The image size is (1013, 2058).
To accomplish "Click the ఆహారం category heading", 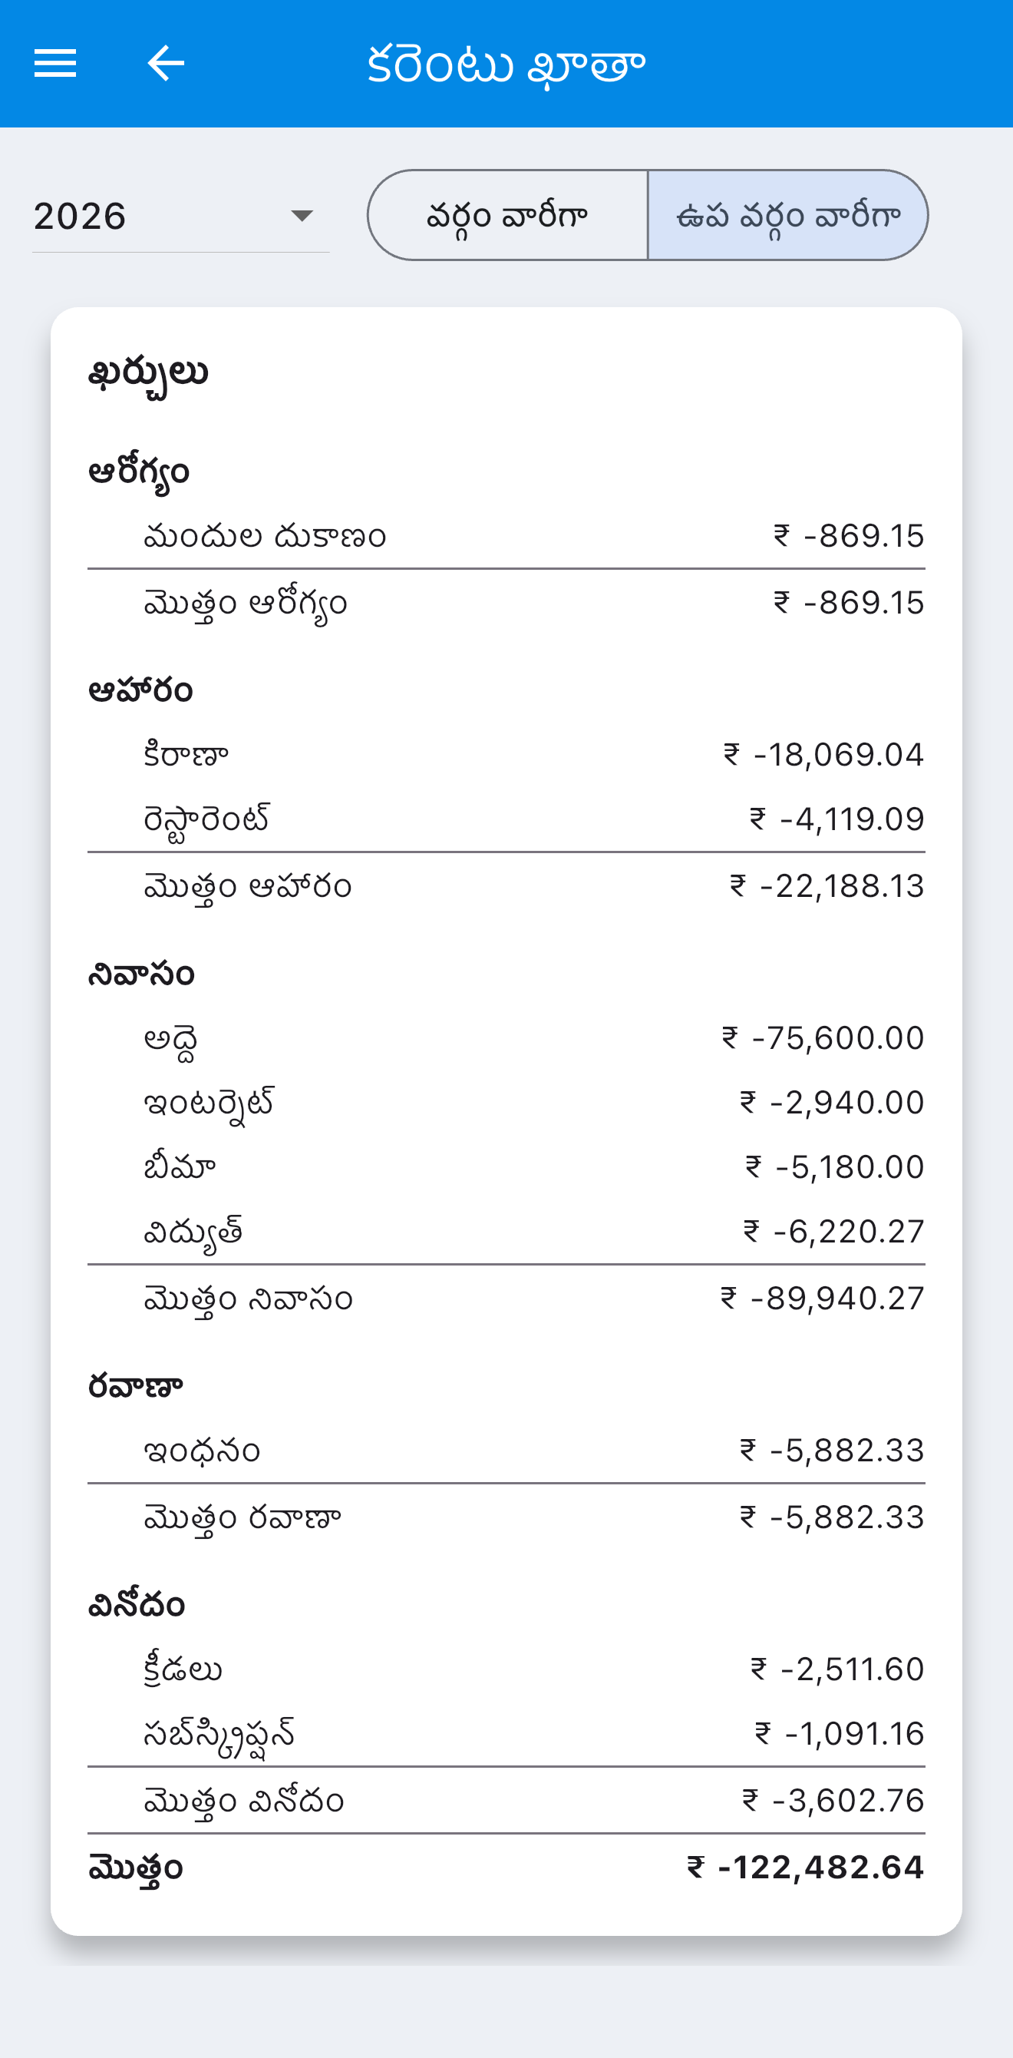I will pos(140,691).
